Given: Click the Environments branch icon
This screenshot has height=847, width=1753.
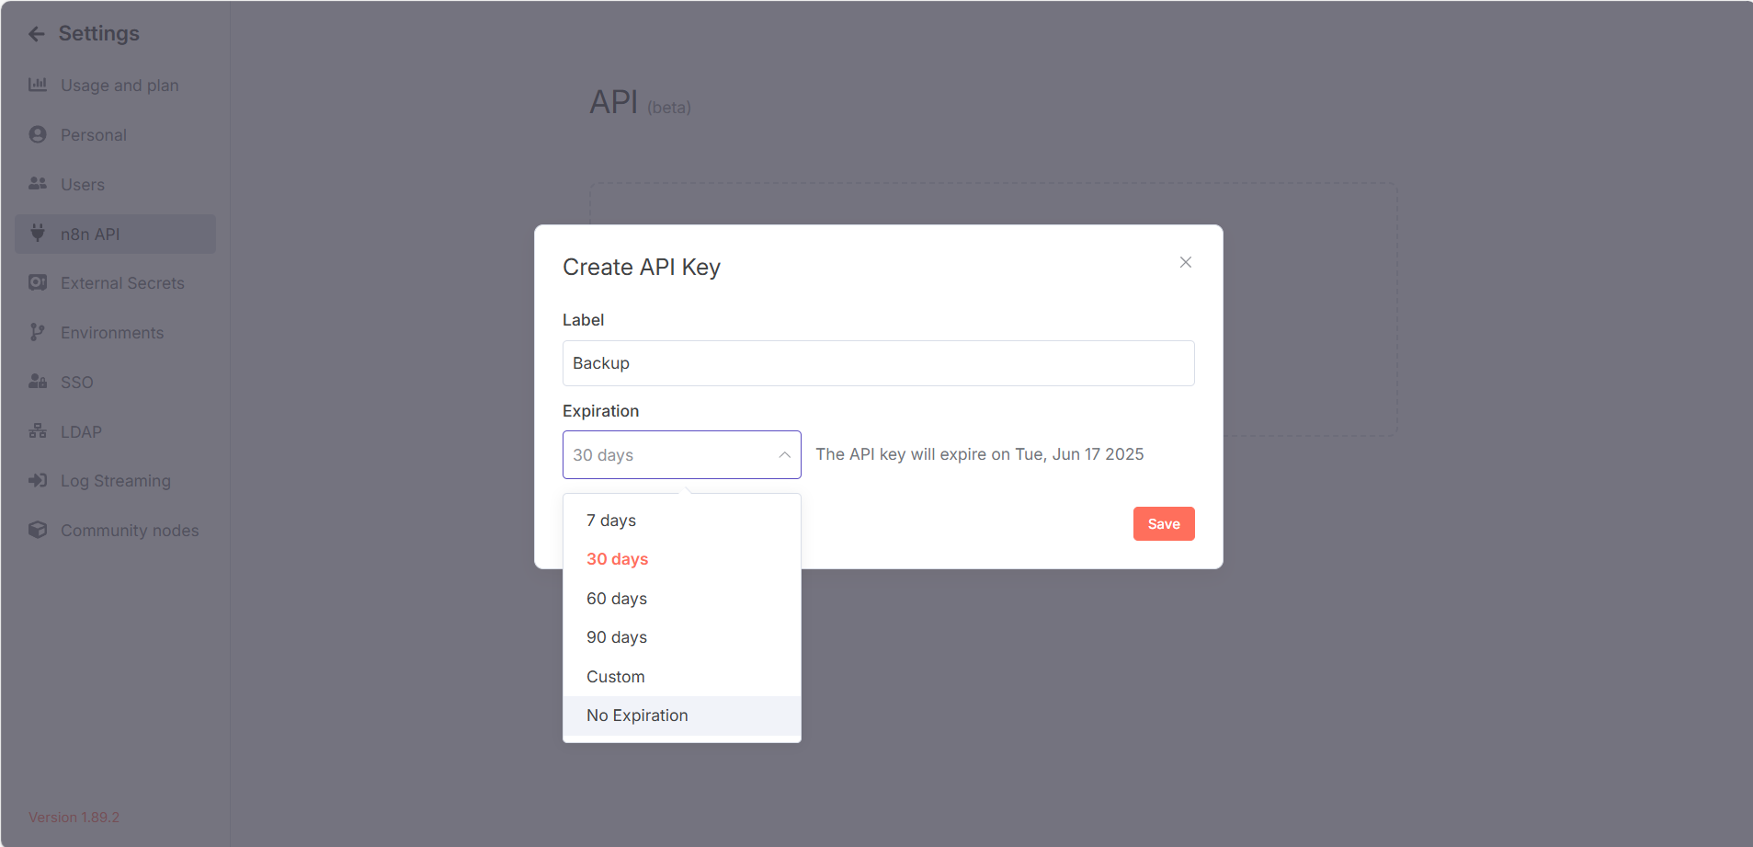Looking at the screenshot, I should coord(38,332).
